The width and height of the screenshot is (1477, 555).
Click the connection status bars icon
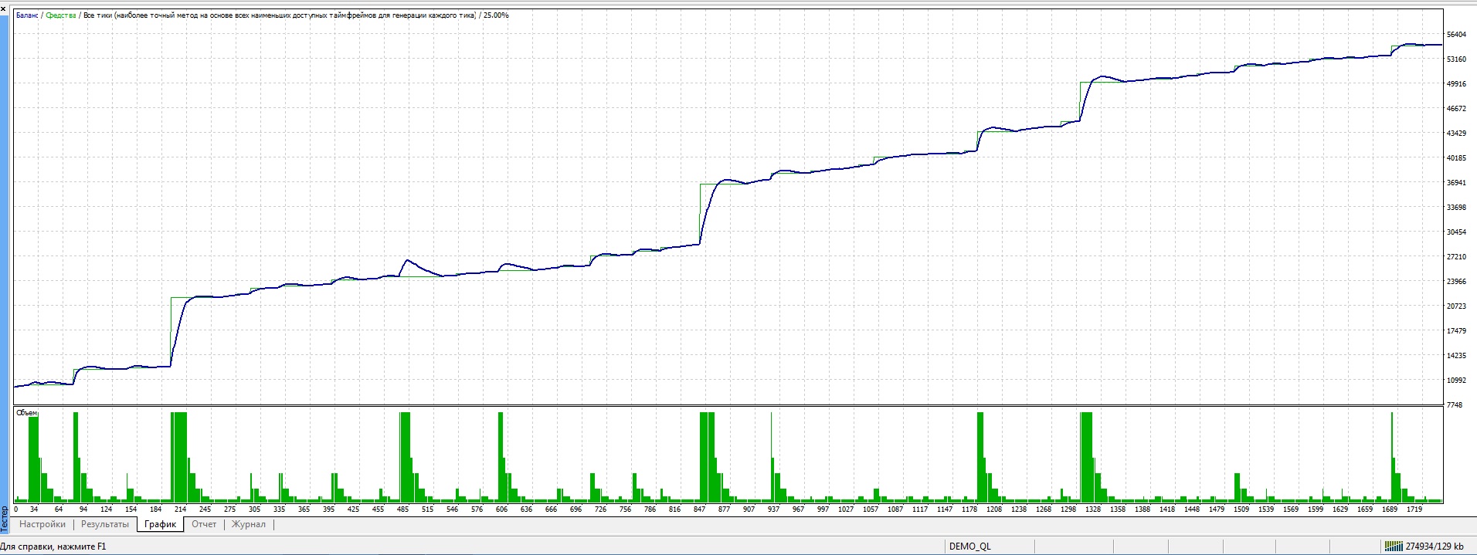pos(1393,547)
